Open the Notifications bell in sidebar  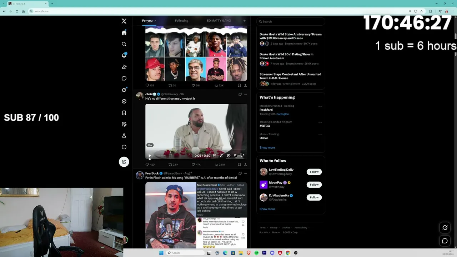pos(124,55)
